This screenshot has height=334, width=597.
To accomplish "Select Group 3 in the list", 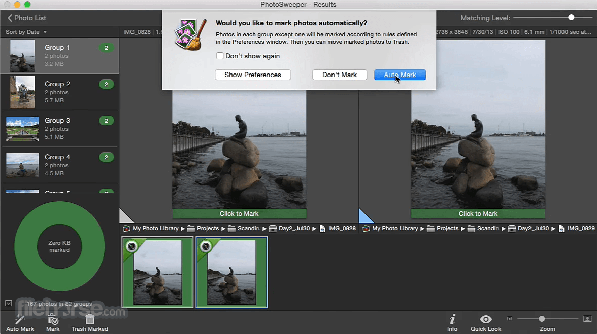I will [x=59, y=128].
